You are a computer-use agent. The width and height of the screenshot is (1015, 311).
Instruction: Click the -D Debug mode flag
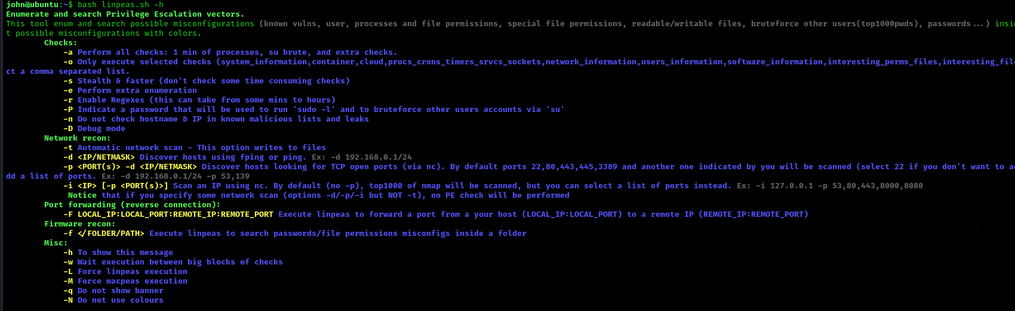point(68,129)
